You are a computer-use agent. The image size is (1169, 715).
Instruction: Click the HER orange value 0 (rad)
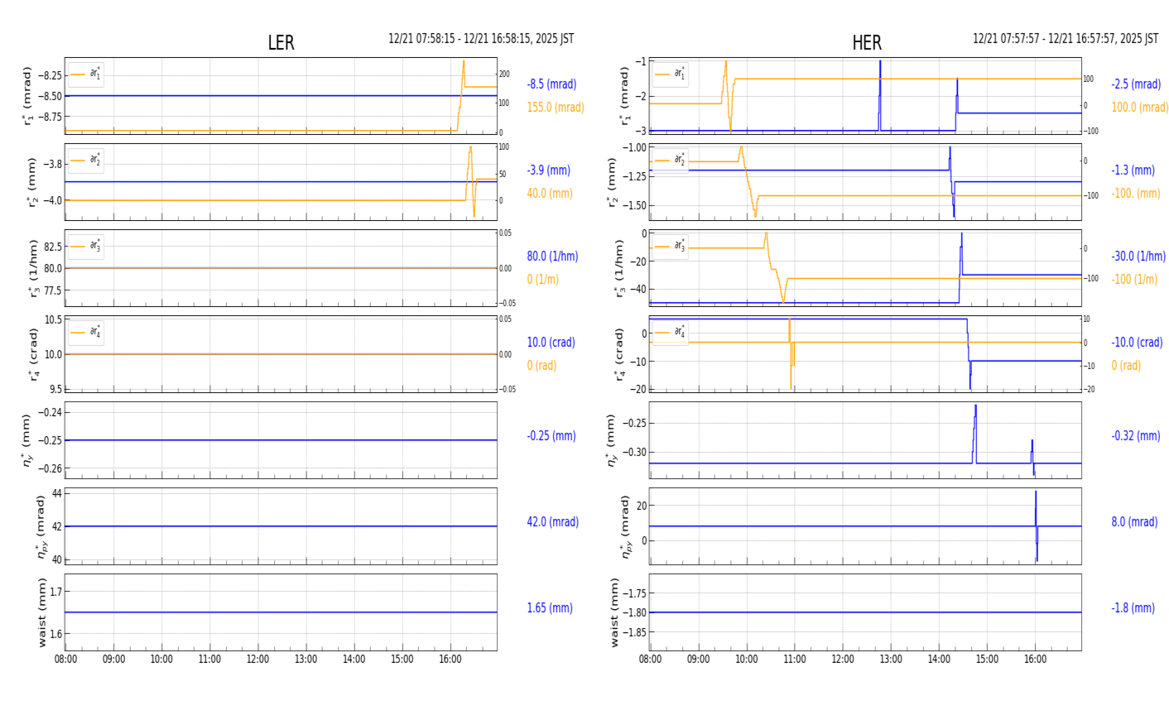pos(1126,366)
